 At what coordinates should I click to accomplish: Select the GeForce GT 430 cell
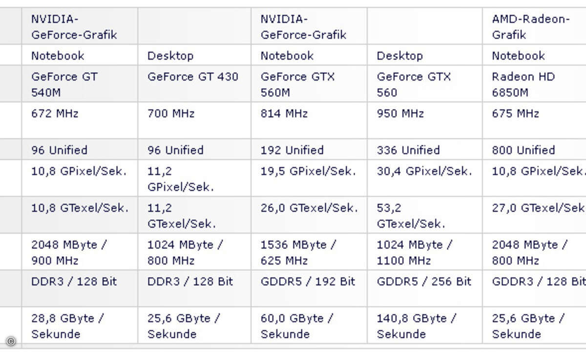coord(194,84)
